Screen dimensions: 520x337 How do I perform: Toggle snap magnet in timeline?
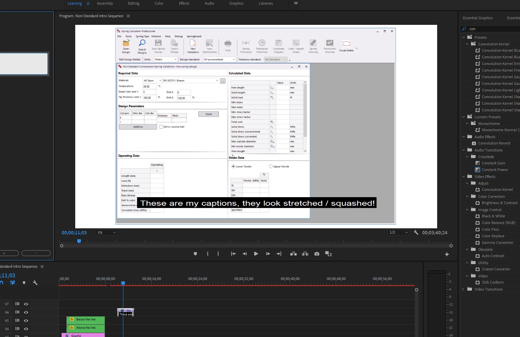2,283
